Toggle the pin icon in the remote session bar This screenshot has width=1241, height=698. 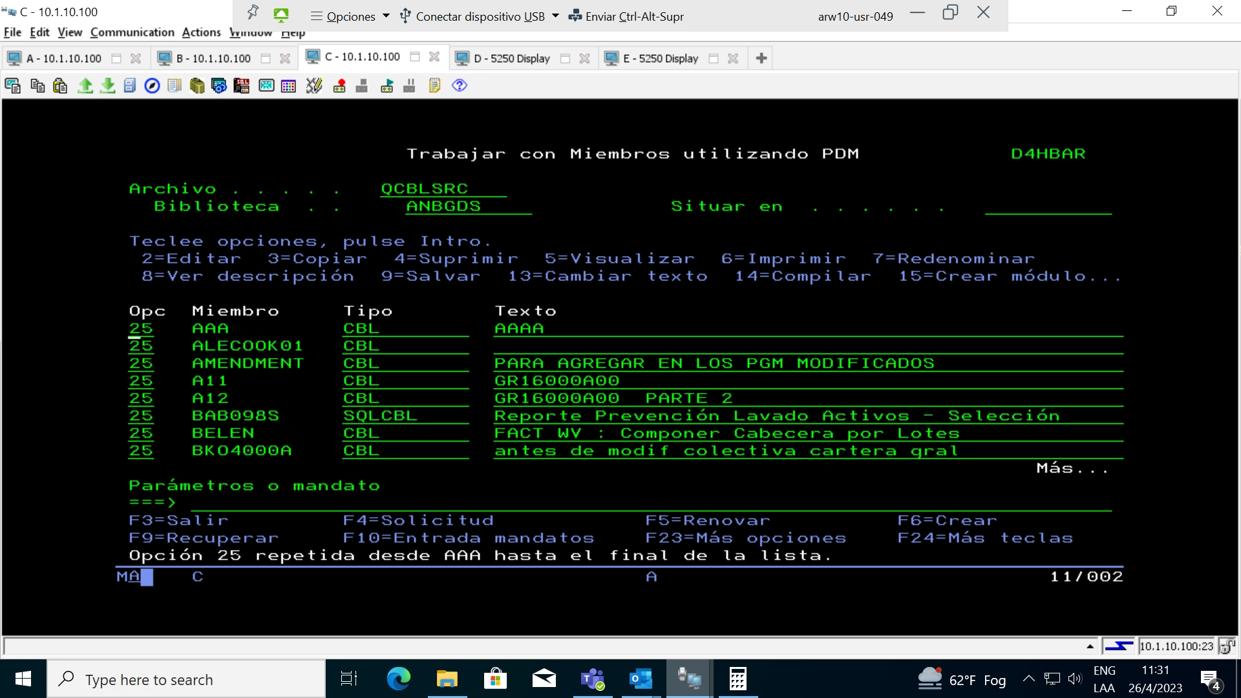click(253, 13)
